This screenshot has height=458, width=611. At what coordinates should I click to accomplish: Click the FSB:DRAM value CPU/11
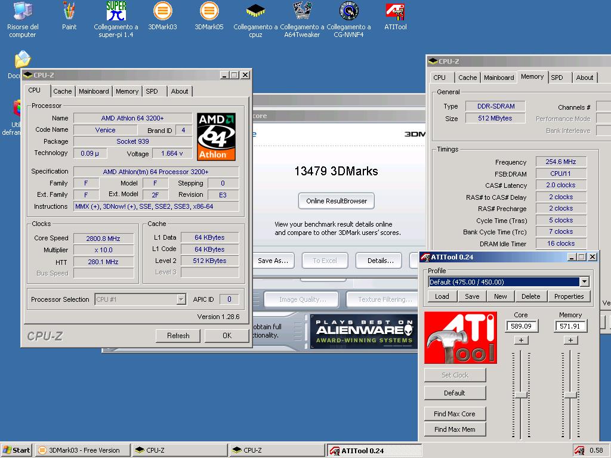(x=561, y=174)
